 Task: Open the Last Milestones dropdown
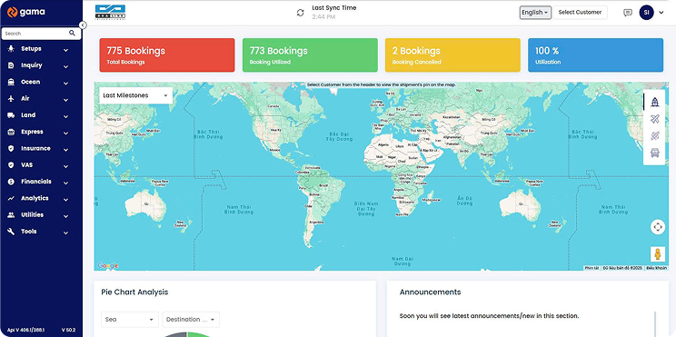pyautogui.click(x=135, y=95)
